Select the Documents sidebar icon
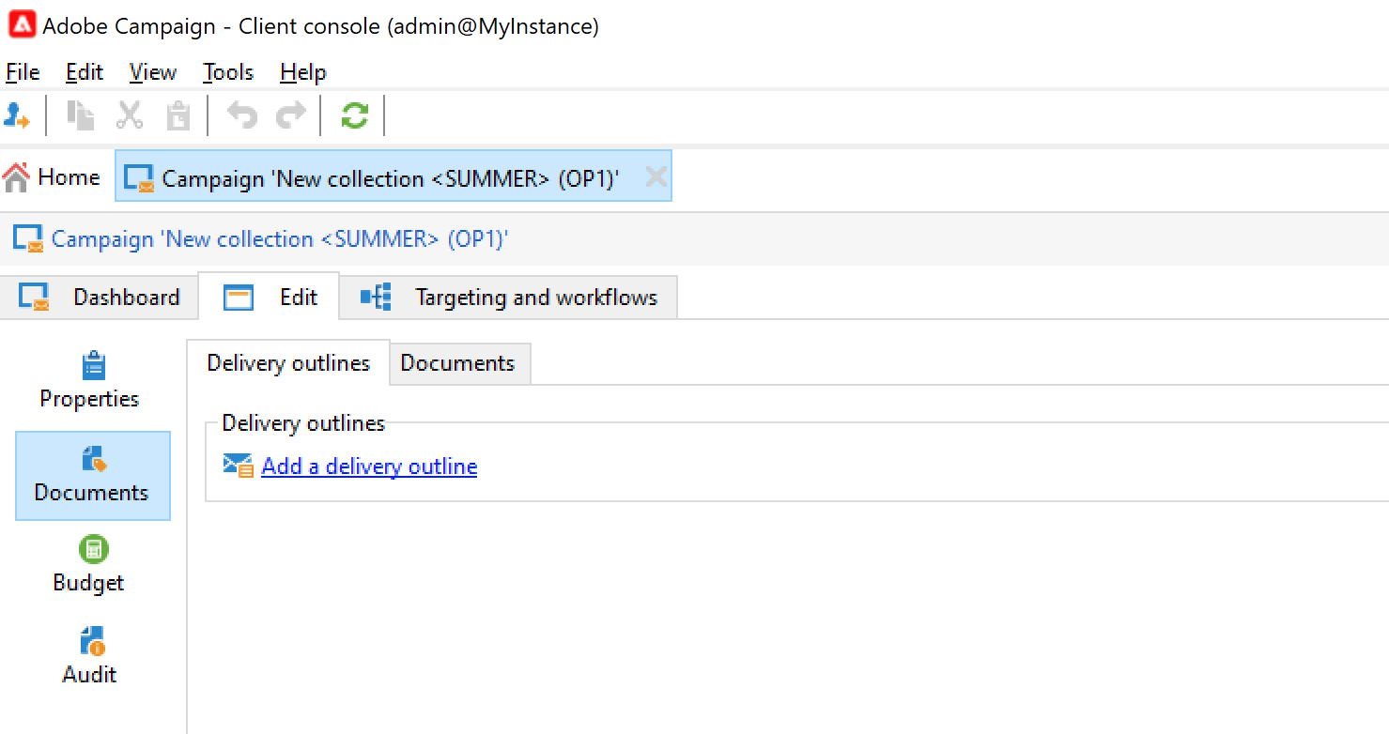The height and width of the screenshot is (734, 1389). click(93, 459)
